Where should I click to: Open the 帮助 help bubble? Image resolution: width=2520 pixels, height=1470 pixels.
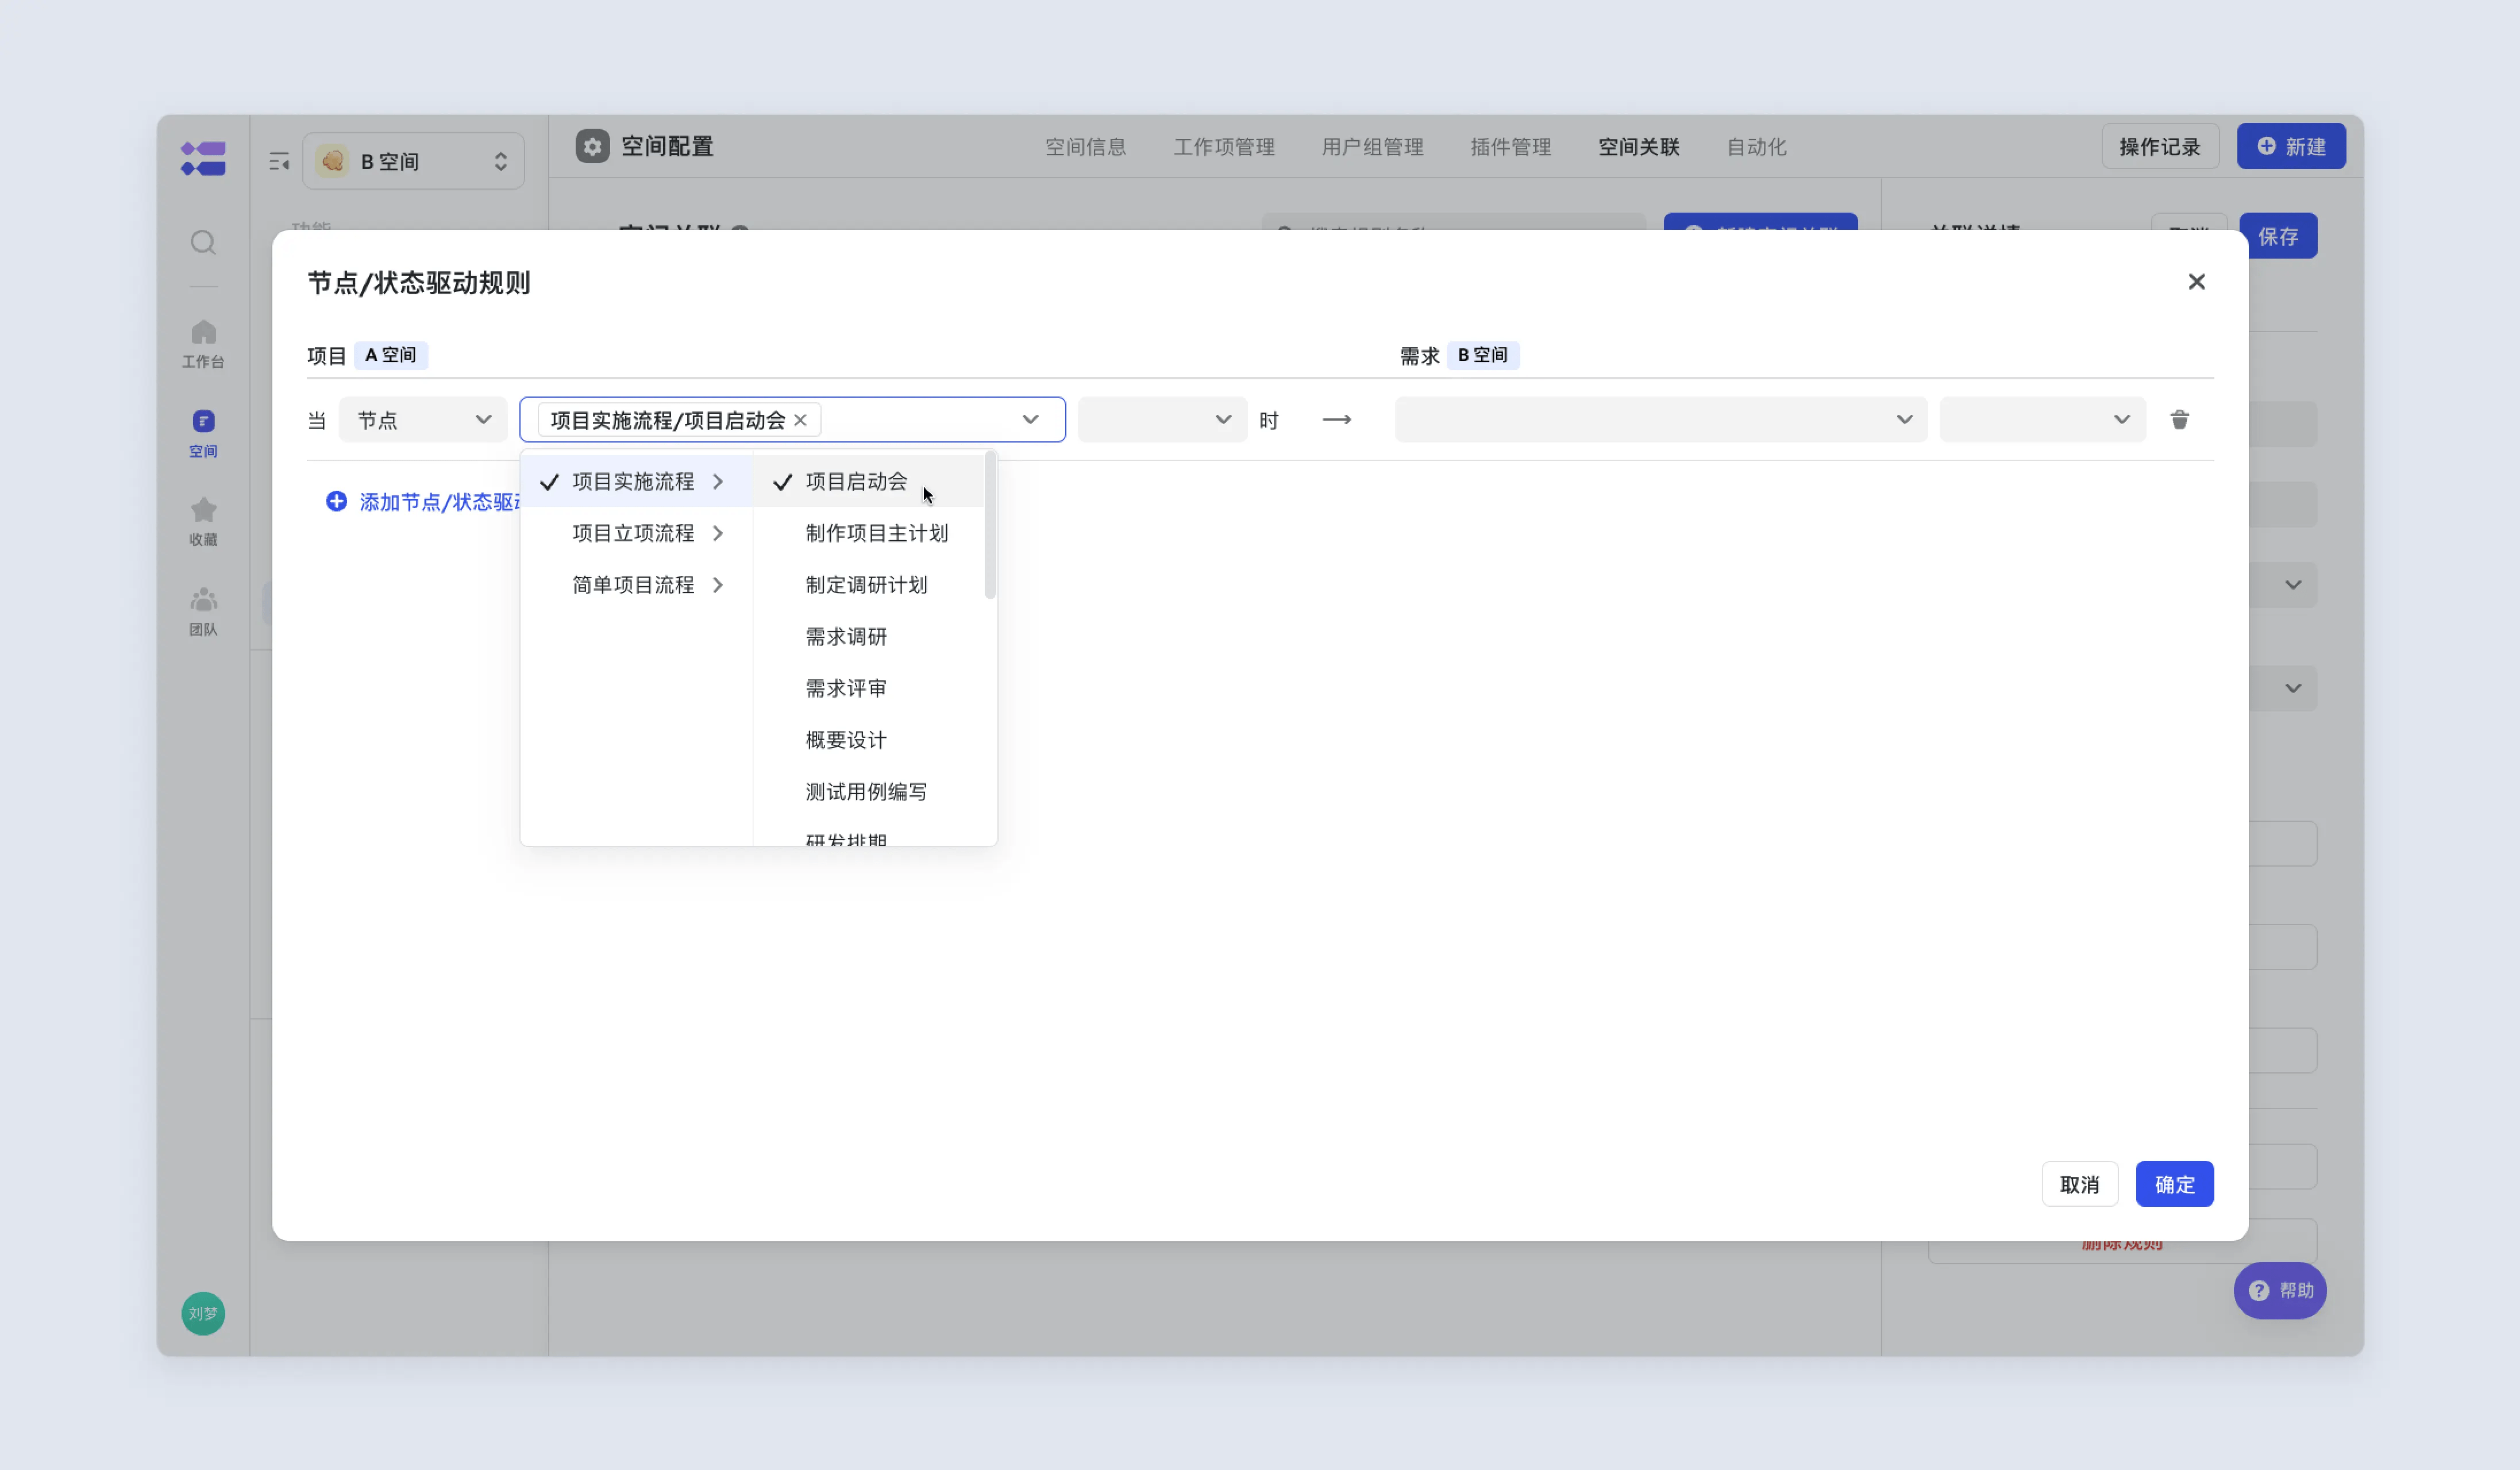click(x=2279, y=1290)
